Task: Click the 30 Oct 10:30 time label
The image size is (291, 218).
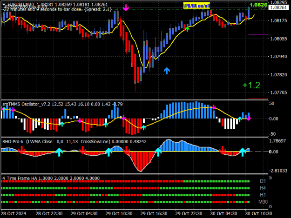Action: [258, 213]
